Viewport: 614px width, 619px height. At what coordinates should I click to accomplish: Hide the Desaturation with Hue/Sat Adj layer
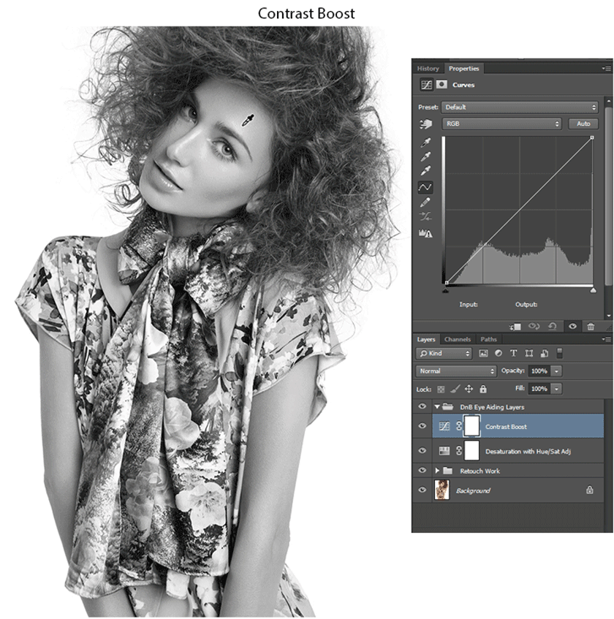coord(422,450)
